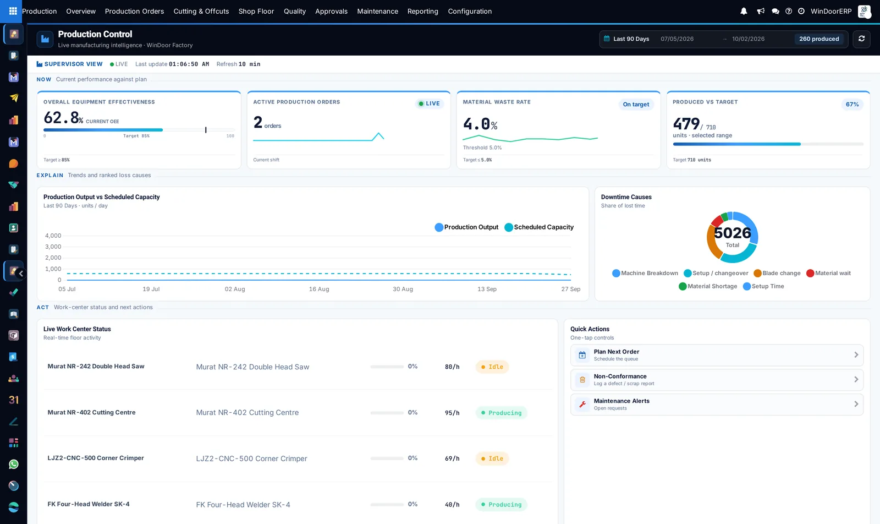
Task: Open the box inventory app
Action: pyautogui.click(x=14, y=335)
